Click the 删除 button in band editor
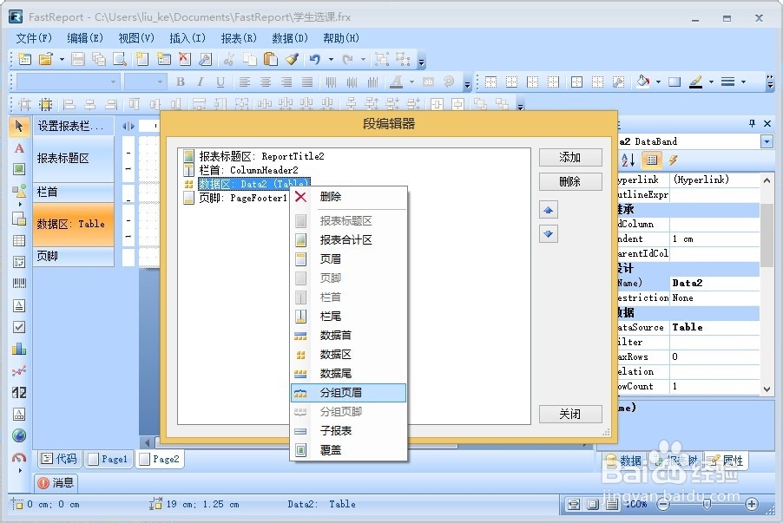783x523 pixels. click(x=570, y=181)
